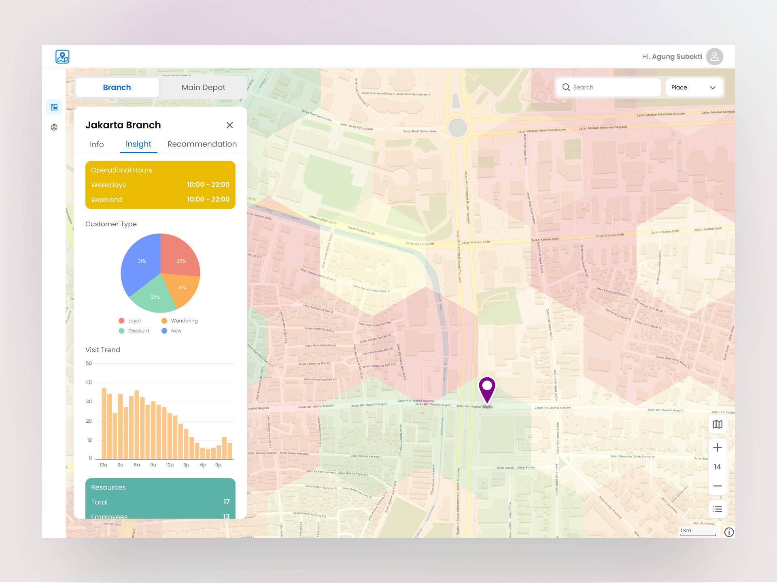777x583 pixels.
Task: Click the search magnifier icon in the search bar
Action: (x=566, y=87)
